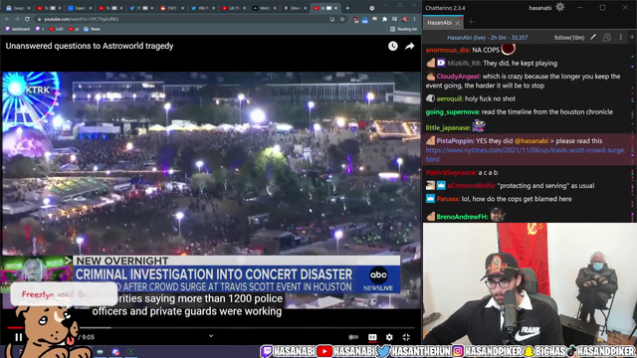
Task: Click the Snapchat BIGHAS overlay label
Action: point(544,351)
